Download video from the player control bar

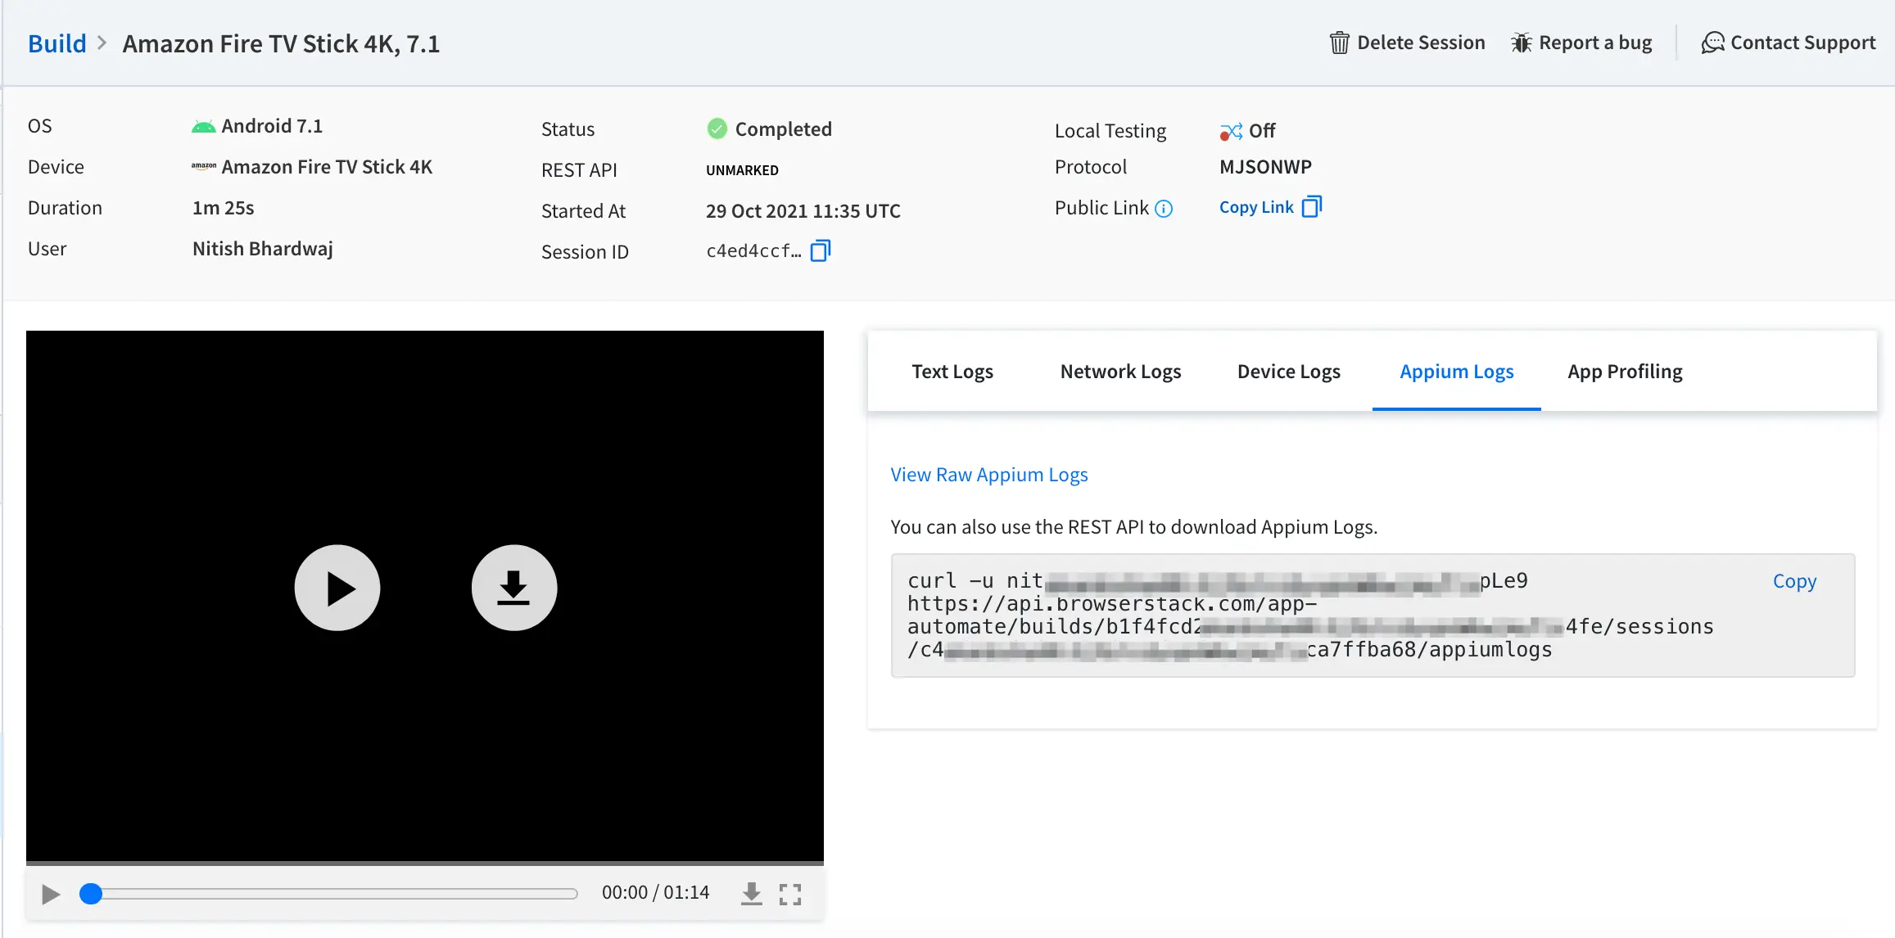[751, 893]
